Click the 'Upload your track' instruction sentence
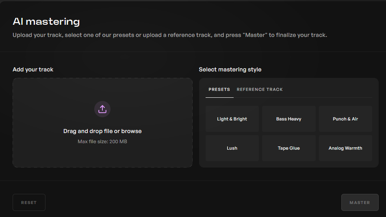The width and height of the screenshot is (386, 217). [x=170, y=35]
